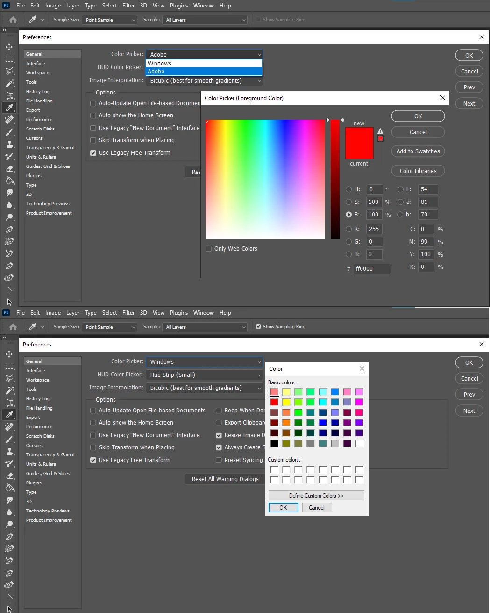Viewport: 490px width, 613px height.
Task: Select Clone Stamp tool in upper Photoshop window
Action: click(9, 144)
